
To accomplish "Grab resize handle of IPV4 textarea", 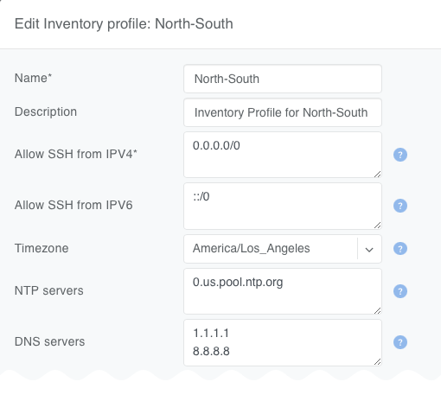I will pyautogui.click(x=377, y=174).
